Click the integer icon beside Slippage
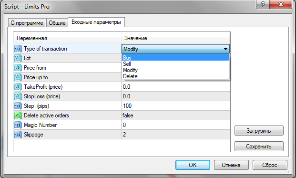296x178 pixels. click(18, 135)
